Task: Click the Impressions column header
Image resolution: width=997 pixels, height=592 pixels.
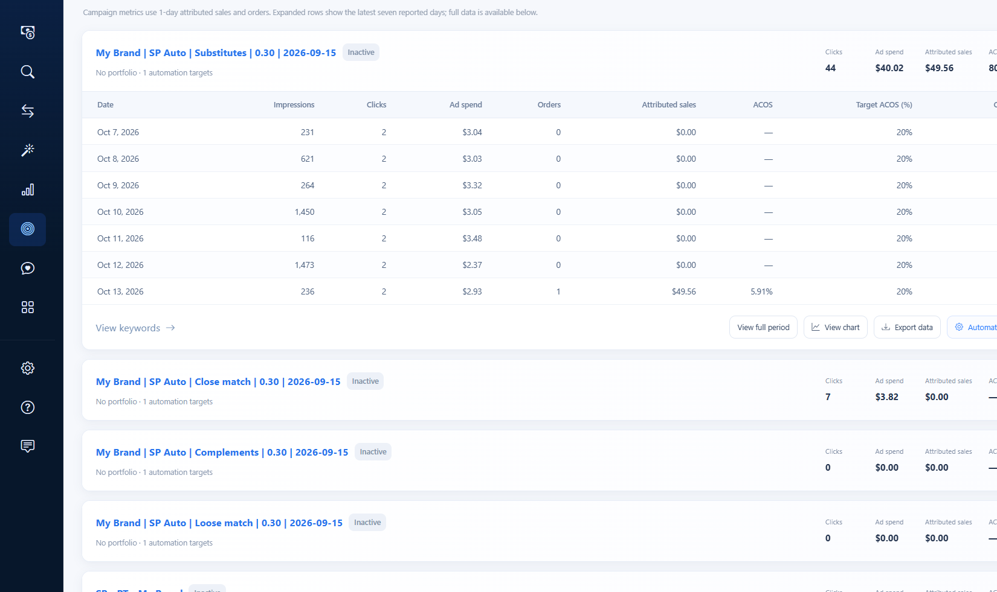Action: [294, 104]
